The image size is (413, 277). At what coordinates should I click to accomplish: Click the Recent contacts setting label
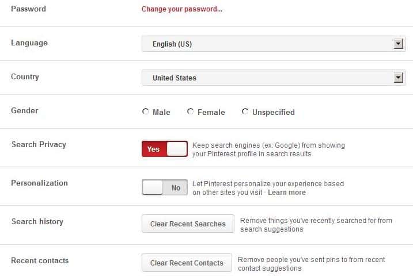pos(40,261)
